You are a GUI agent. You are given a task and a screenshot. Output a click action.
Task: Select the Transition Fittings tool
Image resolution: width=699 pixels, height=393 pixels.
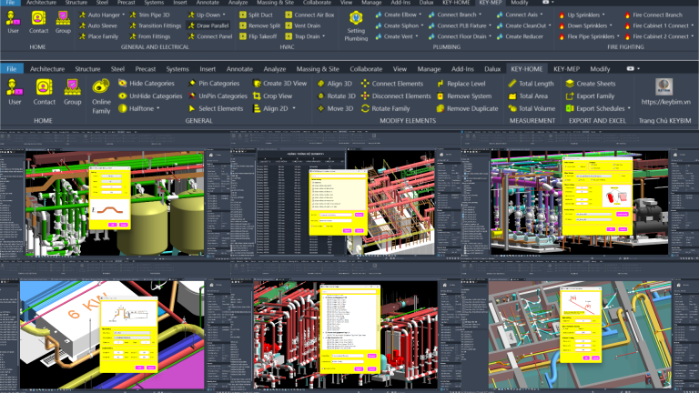[x=155, y=25]
